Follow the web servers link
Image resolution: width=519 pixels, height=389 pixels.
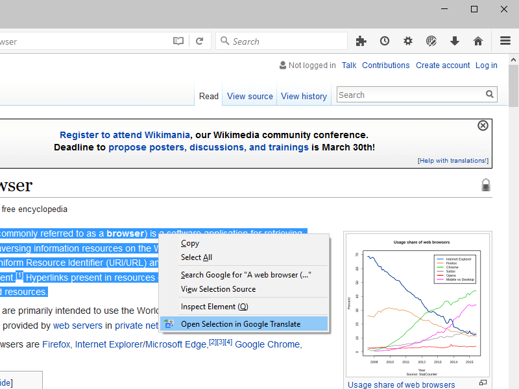point(78,325)
